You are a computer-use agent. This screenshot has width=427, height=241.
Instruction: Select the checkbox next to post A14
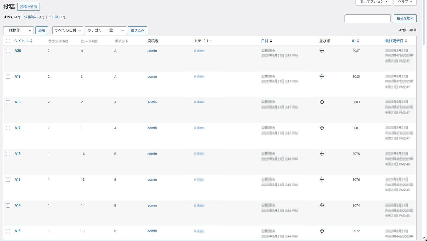coord(8,206)
